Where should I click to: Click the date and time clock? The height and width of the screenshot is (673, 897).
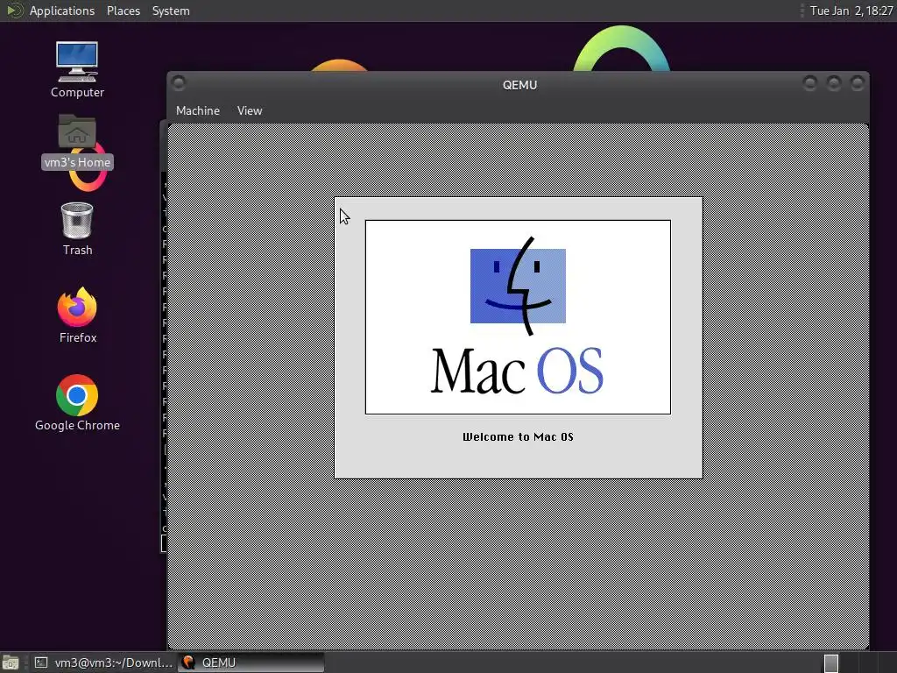tap(851, 11)
